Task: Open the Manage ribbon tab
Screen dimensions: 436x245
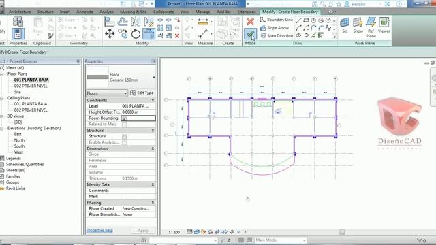Action: [202, 12]
